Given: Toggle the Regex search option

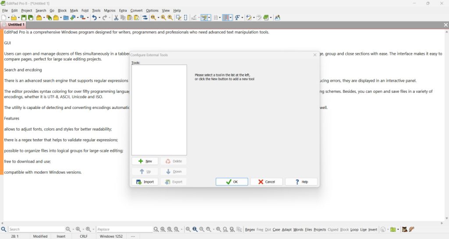Looking at the screenshot, I should 250,229.
